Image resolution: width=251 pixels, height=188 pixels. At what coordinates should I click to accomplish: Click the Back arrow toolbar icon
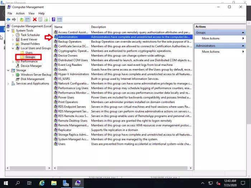click(x=8, y=19)
